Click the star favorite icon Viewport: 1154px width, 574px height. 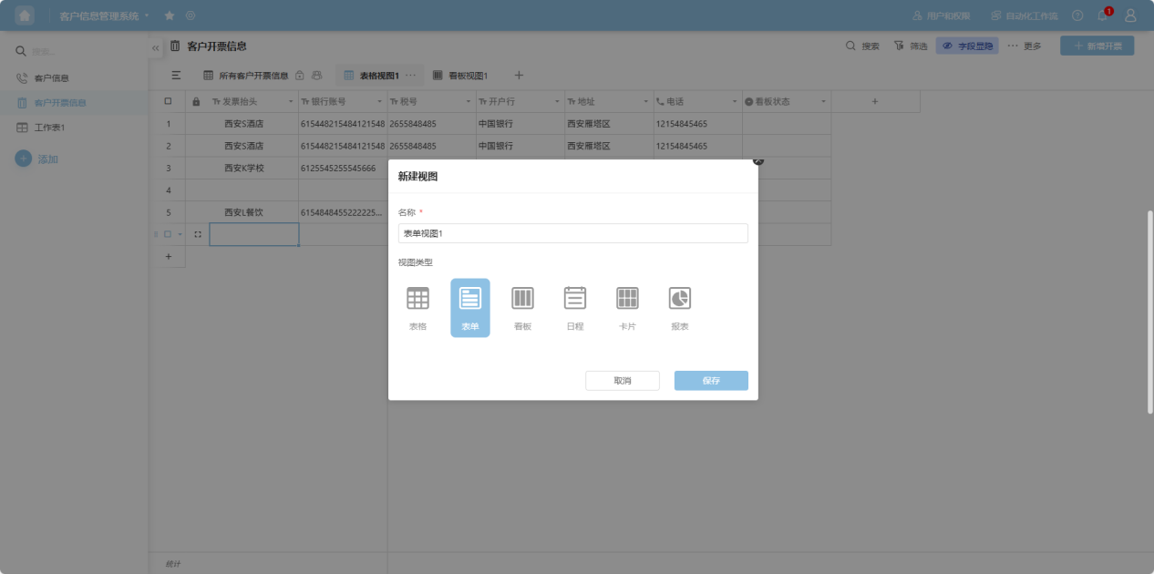tap(170, 15)
